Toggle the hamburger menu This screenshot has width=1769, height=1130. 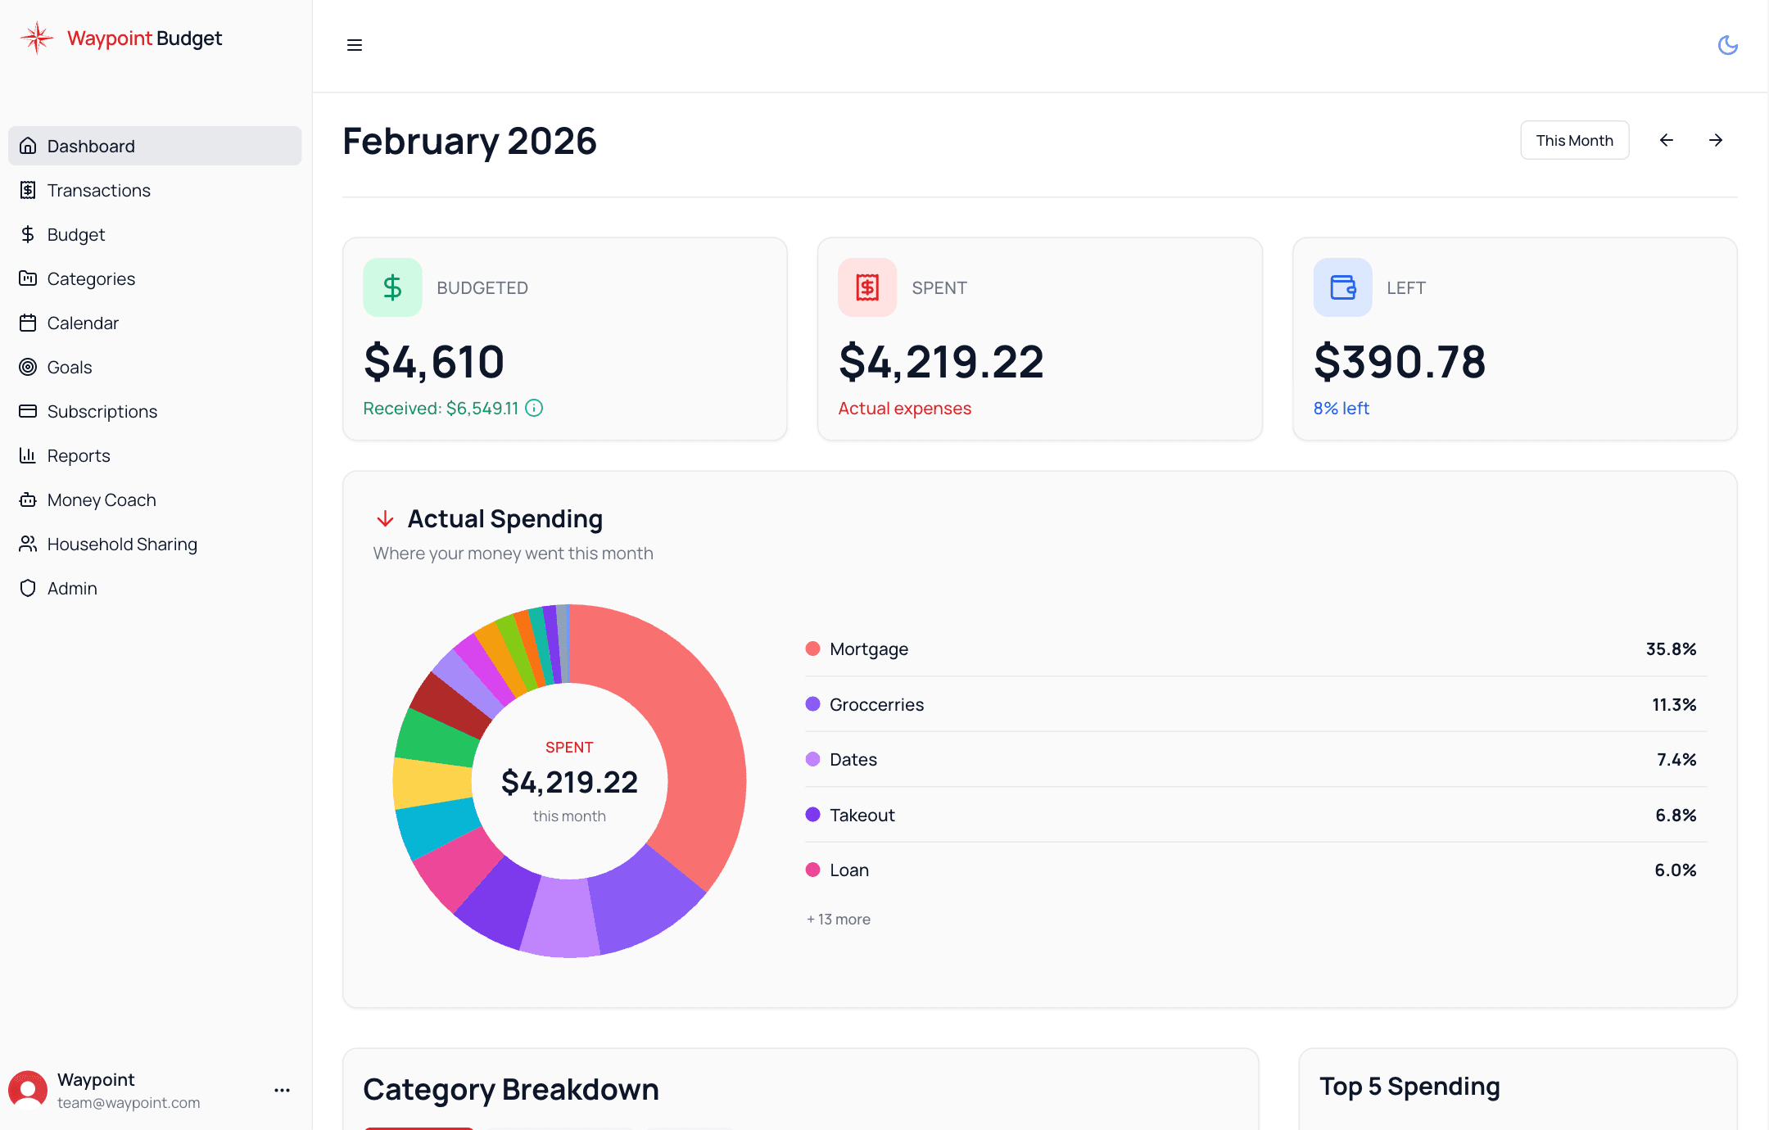[355, 45]
